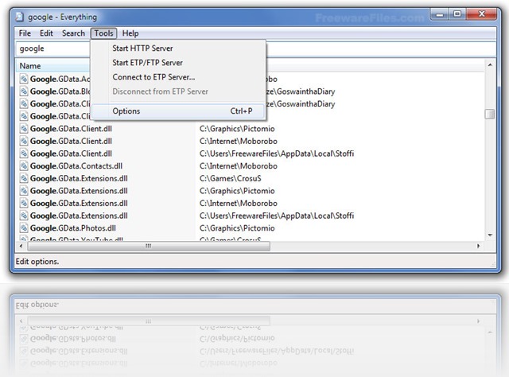Select icon of Client.dll in Stoffi folder
Image resolution: width=509 pixels, height=377 pixels.
[x=24, y=154]
